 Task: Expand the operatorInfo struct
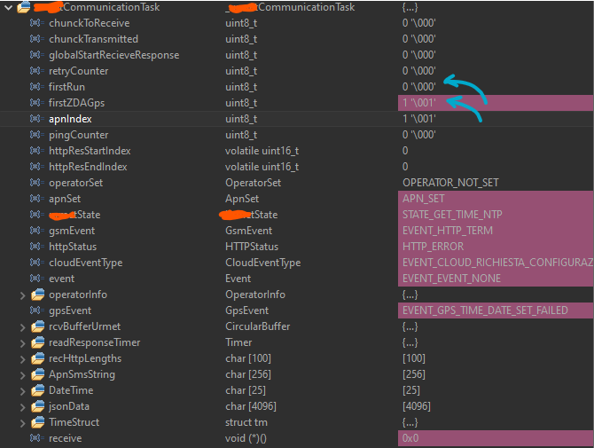coord(23,295)
